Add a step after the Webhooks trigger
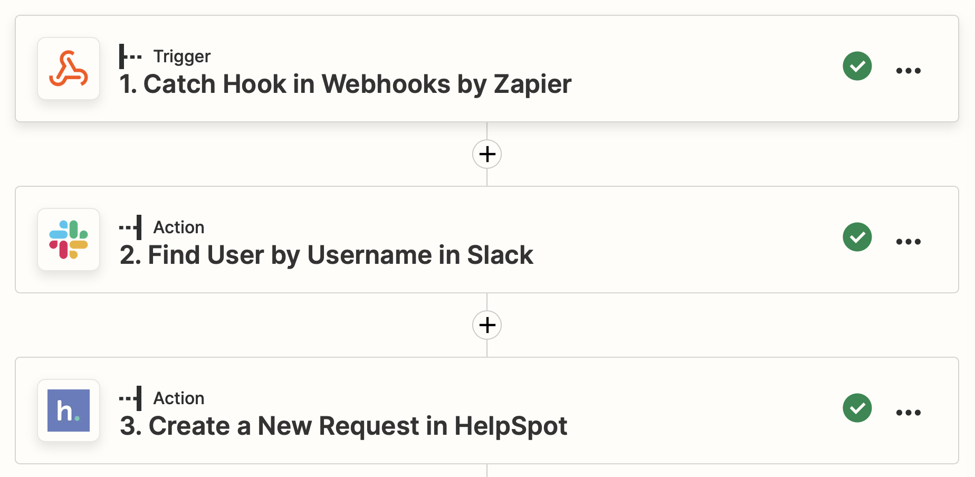This screenshot has height=477, width=975. tap(487, 154)
